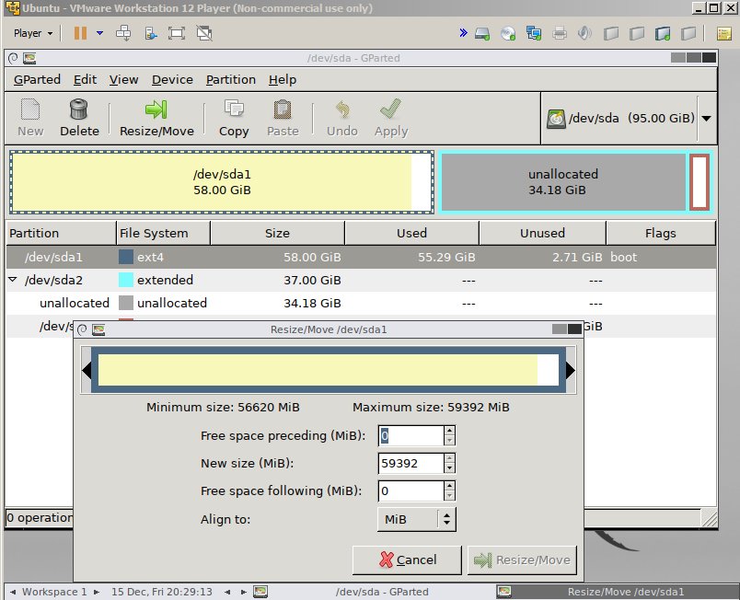Click the Partition column header

click(x=61, y=233)
